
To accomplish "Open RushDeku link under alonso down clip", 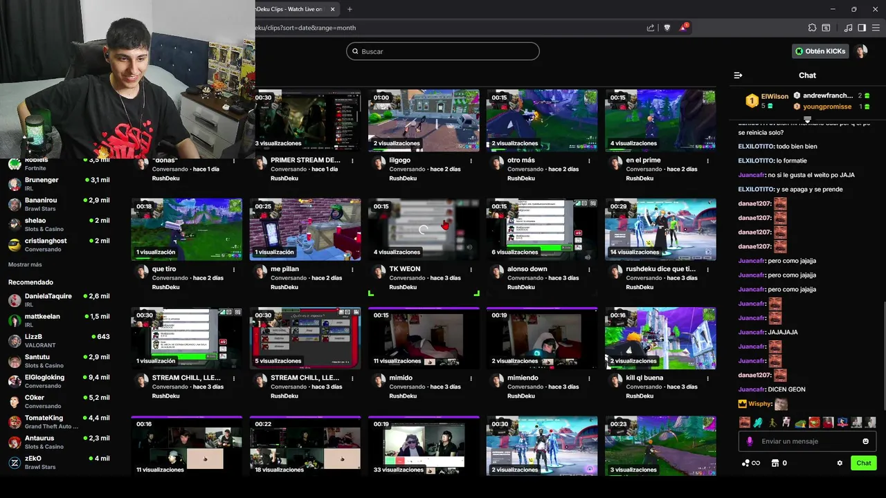I will click(521, 287).
